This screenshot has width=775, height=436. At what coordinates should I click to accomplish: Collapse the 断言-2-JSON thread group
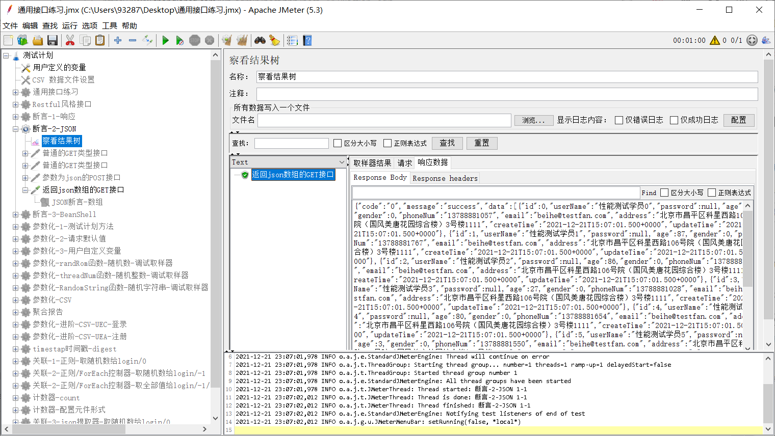tap(15, 129)
